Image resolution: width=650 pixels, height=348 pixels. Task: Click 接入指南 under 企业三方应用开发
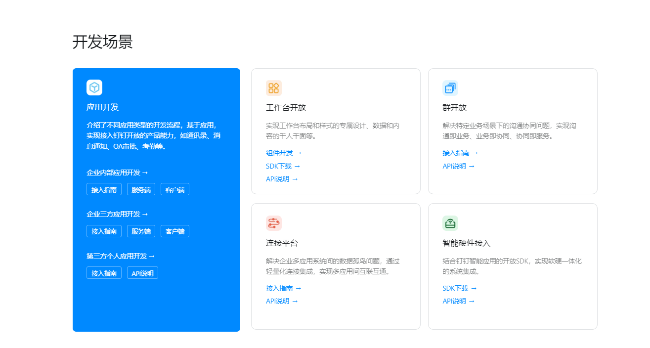(x=104, y=231)
